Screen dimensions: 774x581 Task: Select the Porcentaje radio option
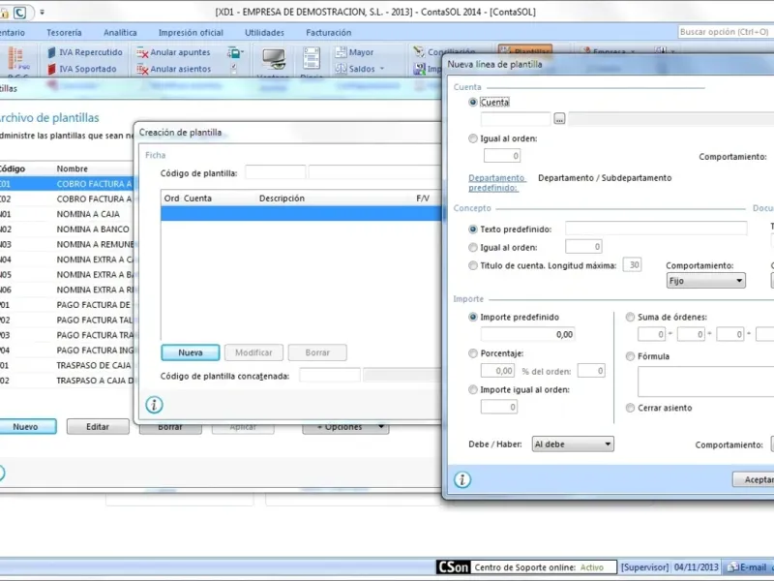click(x=473, y=353)
